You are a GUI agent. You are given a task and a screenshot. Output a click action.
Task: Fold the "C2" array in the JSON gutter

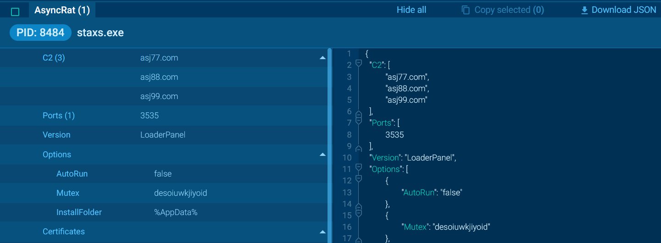pyautogui.click(x=359, y=64)
